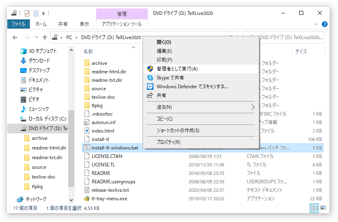The width and height of the screenshot is (338, 222).
Task: Sort by the サイズ column header
Action: click(x=301, y=52)
